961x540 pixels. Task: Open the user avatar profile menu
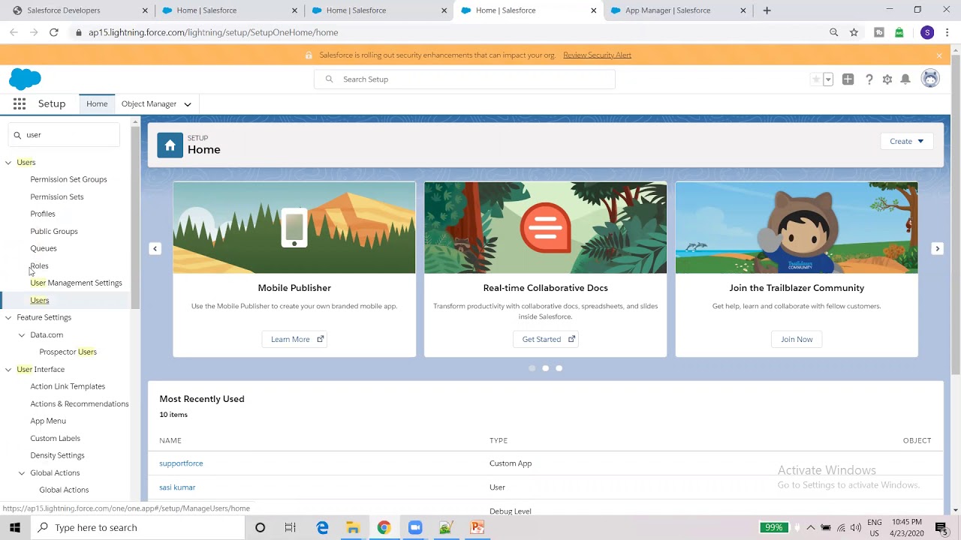tap(930, 79)
